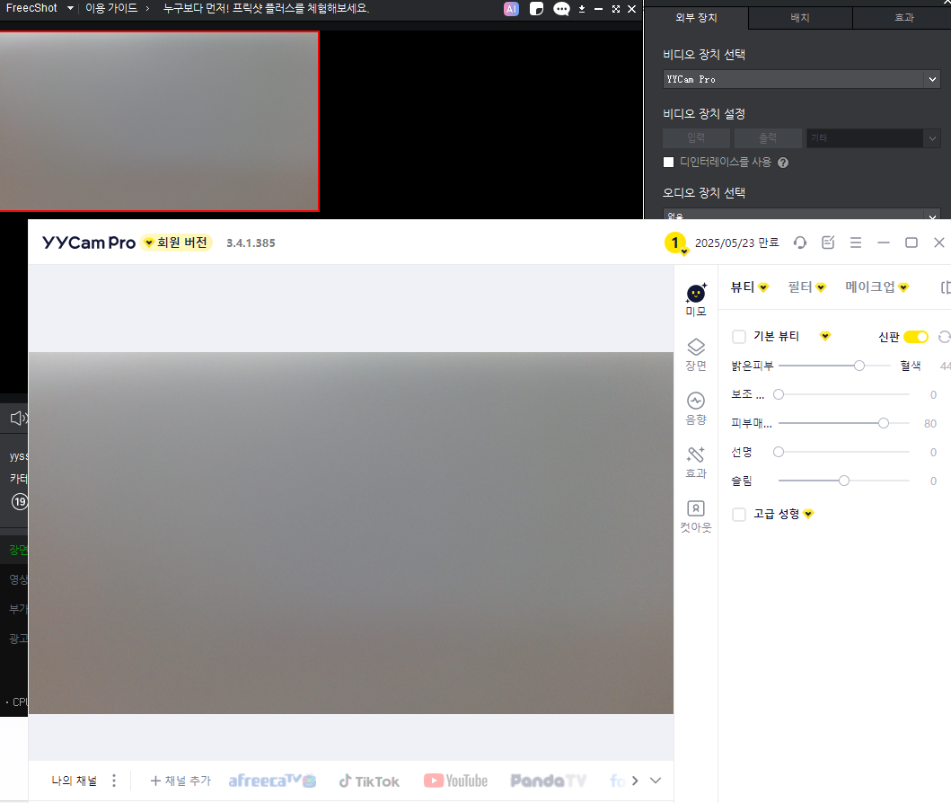Expand the channel list with down chevron
The width and height of the screenshot is (951, 803).
[656, 781]
